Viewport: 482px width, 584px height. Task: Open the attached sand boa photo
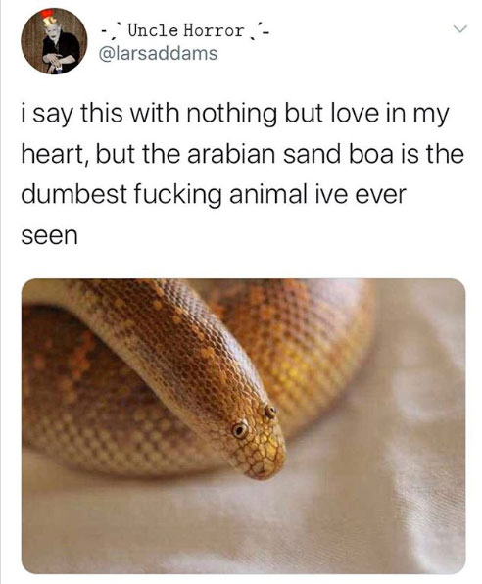(243, 425)
